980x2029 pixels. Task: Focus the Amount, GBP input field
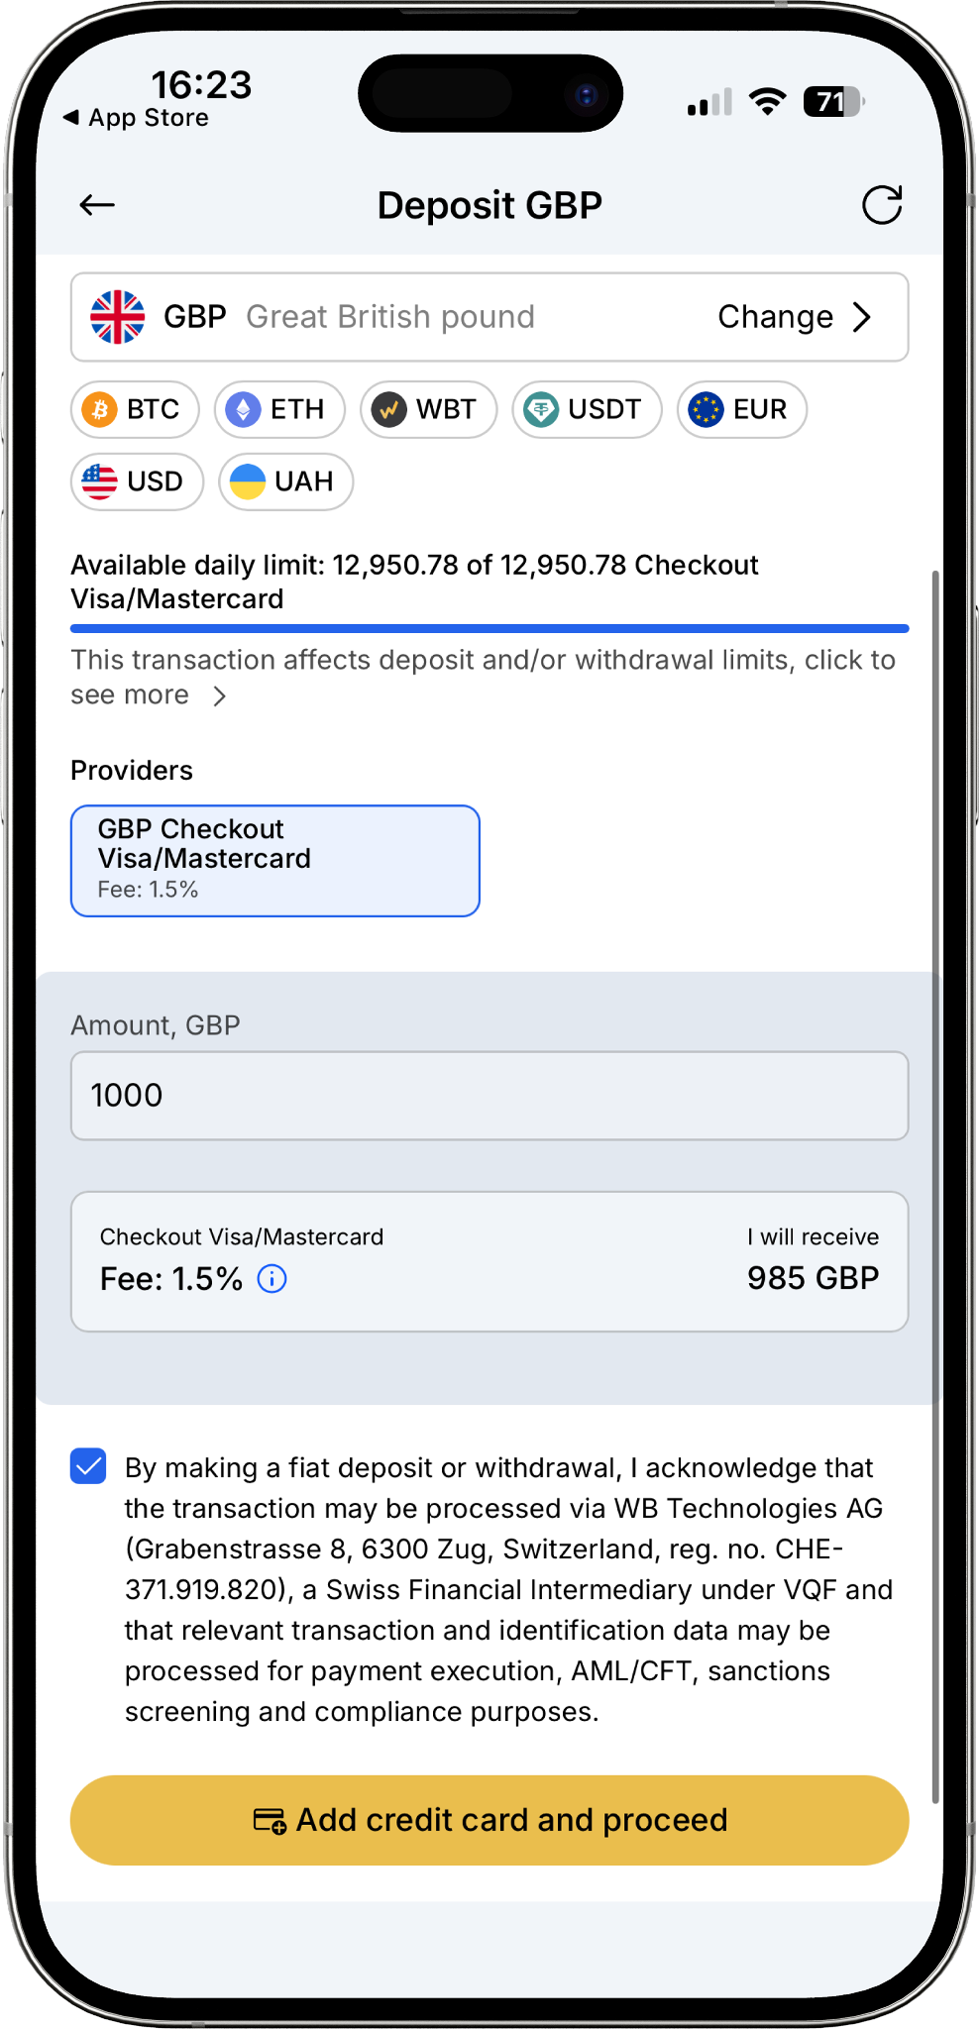click(490, 1096)
